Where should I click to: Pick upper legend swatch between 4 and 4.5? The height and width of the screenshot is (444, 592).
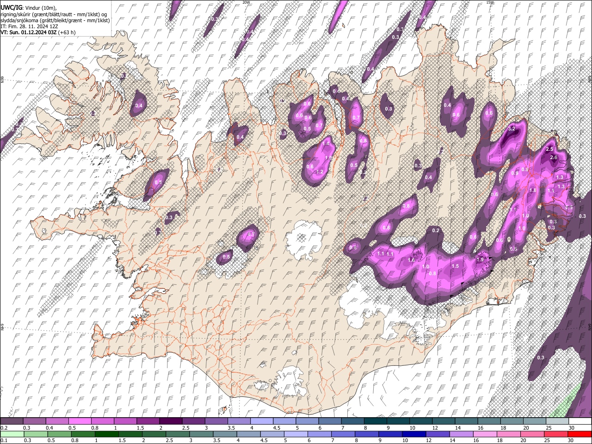pyautogui.click(x=261, y=421)
